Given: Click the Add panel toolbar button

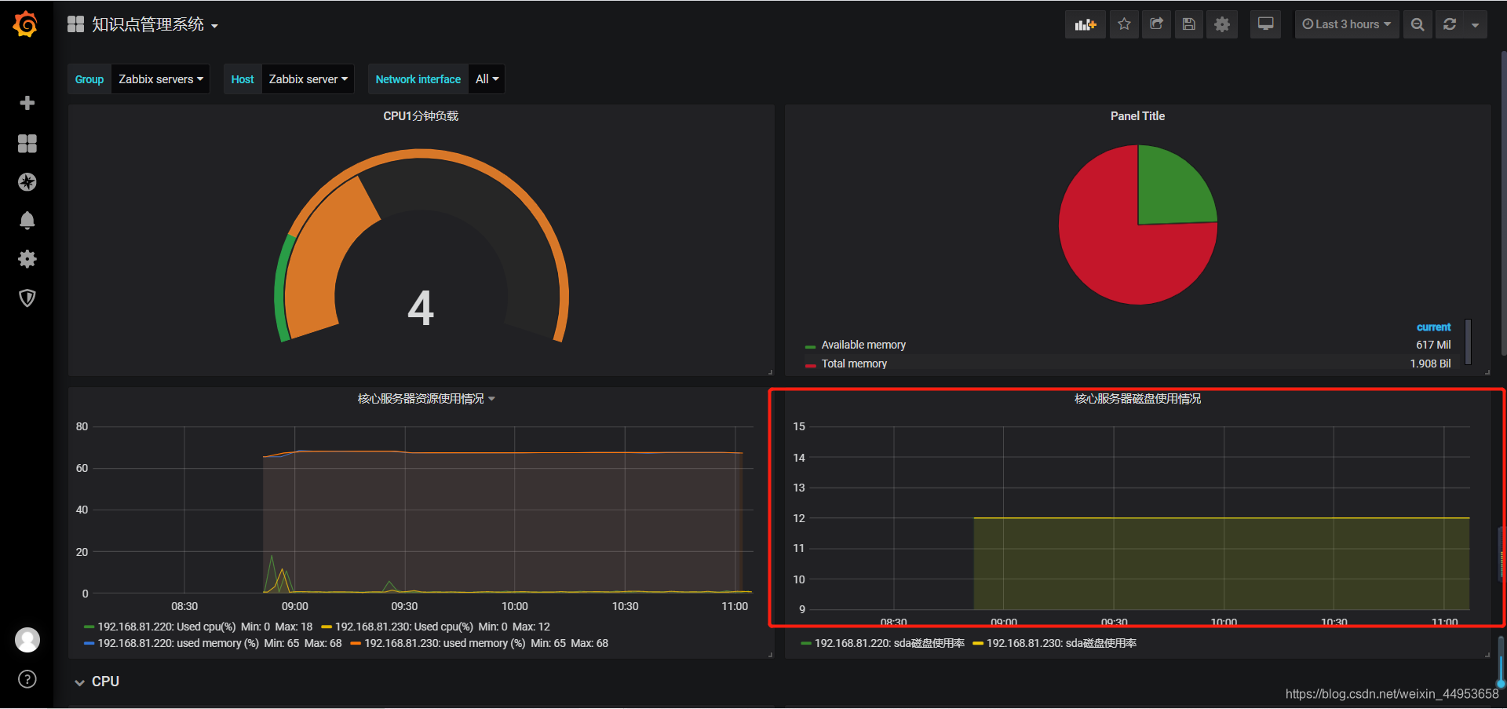Looking at the screenshot, I should tap(1086, 24).
